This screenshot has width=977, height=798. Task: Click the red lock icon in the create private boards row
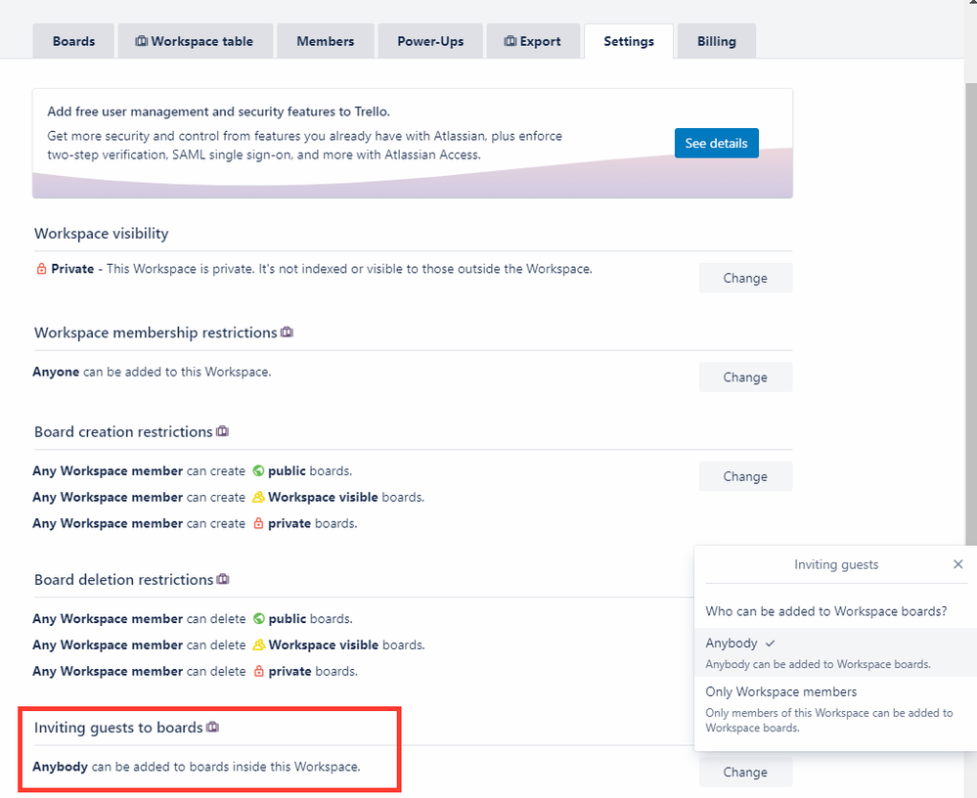(258, 523)
